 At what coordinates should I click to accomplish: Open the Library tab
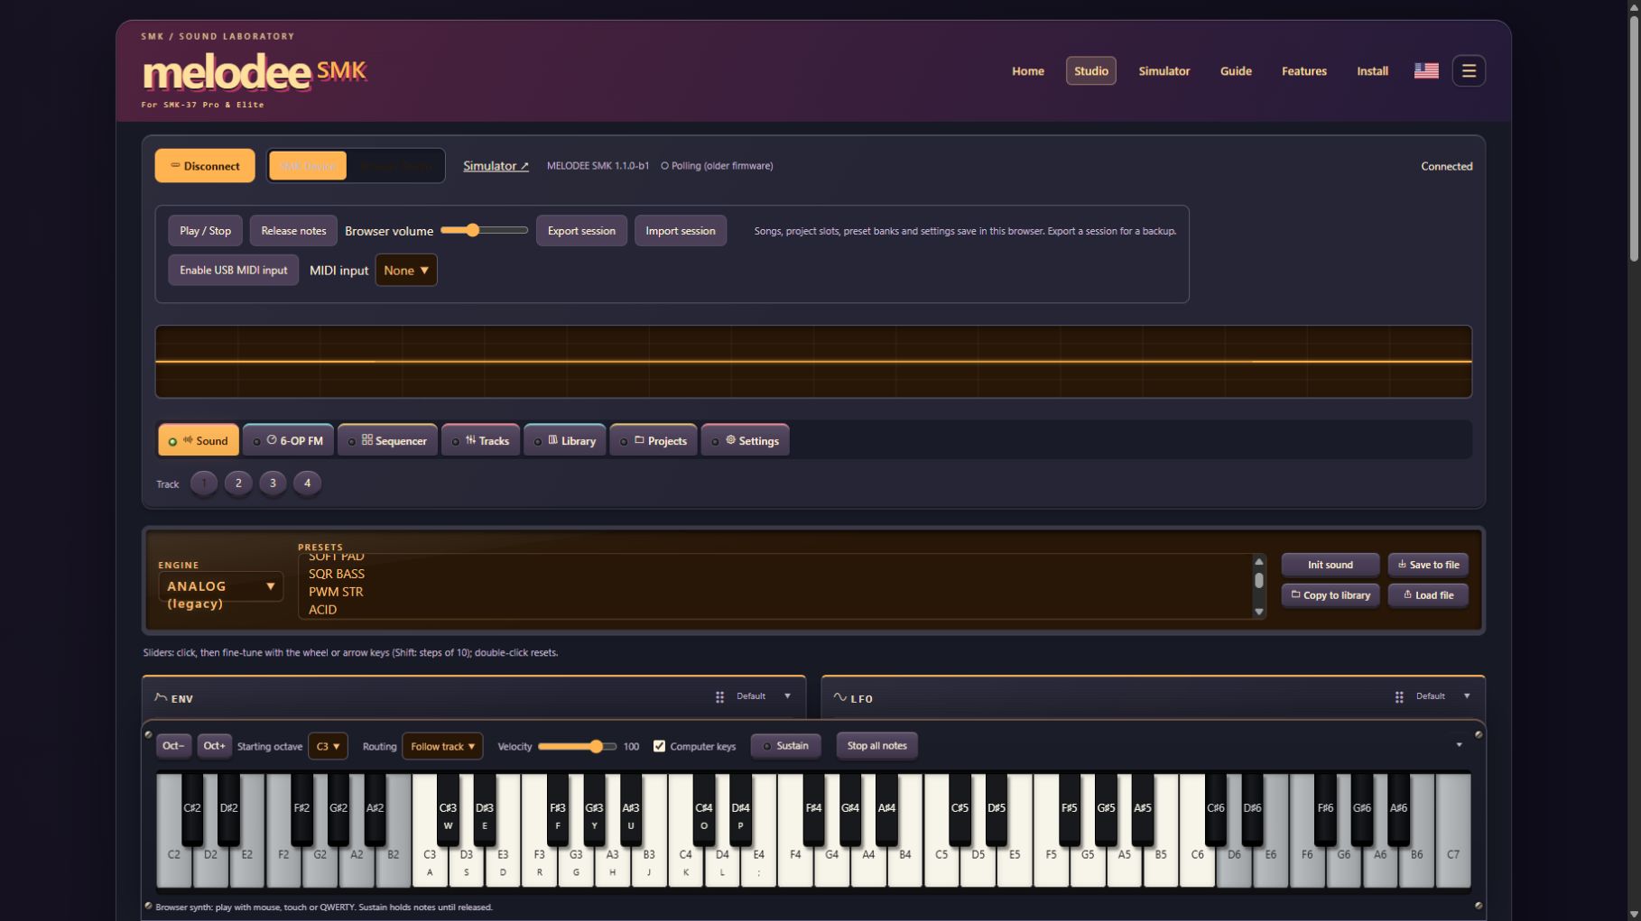(566, 440)
